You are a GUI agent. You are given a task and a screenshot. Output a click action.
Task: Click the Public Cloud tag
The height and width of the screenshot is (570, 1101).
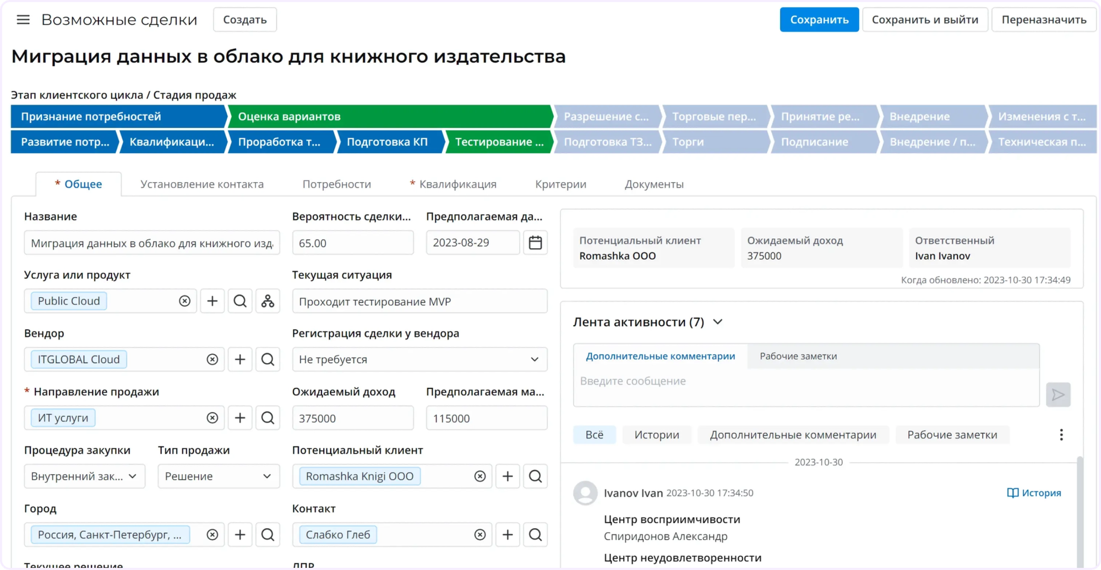pyautogui.click(x=69, y=301)
